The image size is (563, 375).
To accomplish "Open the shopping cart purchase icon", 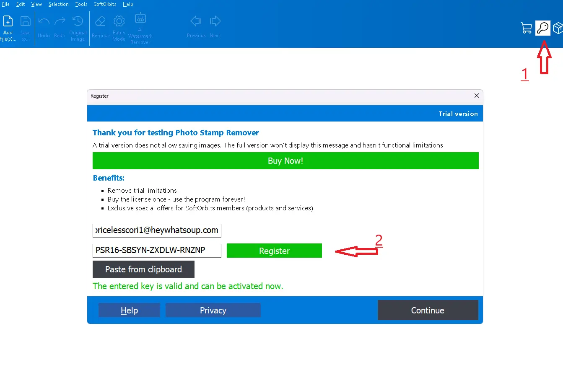I will tap(526, 28).
